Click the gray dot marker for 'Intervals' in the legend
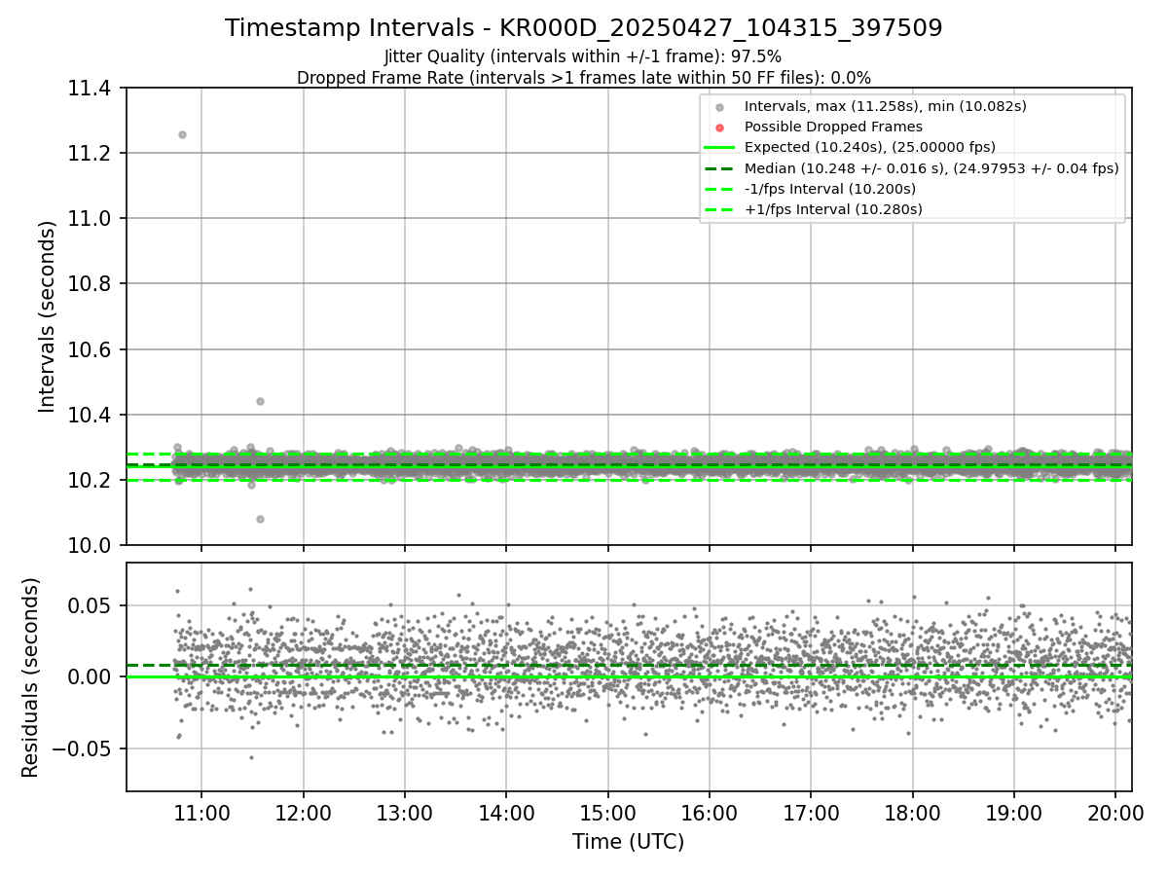Image resolution: width=1168 pixels, height=876 pixels. click(x=719, y=107)
